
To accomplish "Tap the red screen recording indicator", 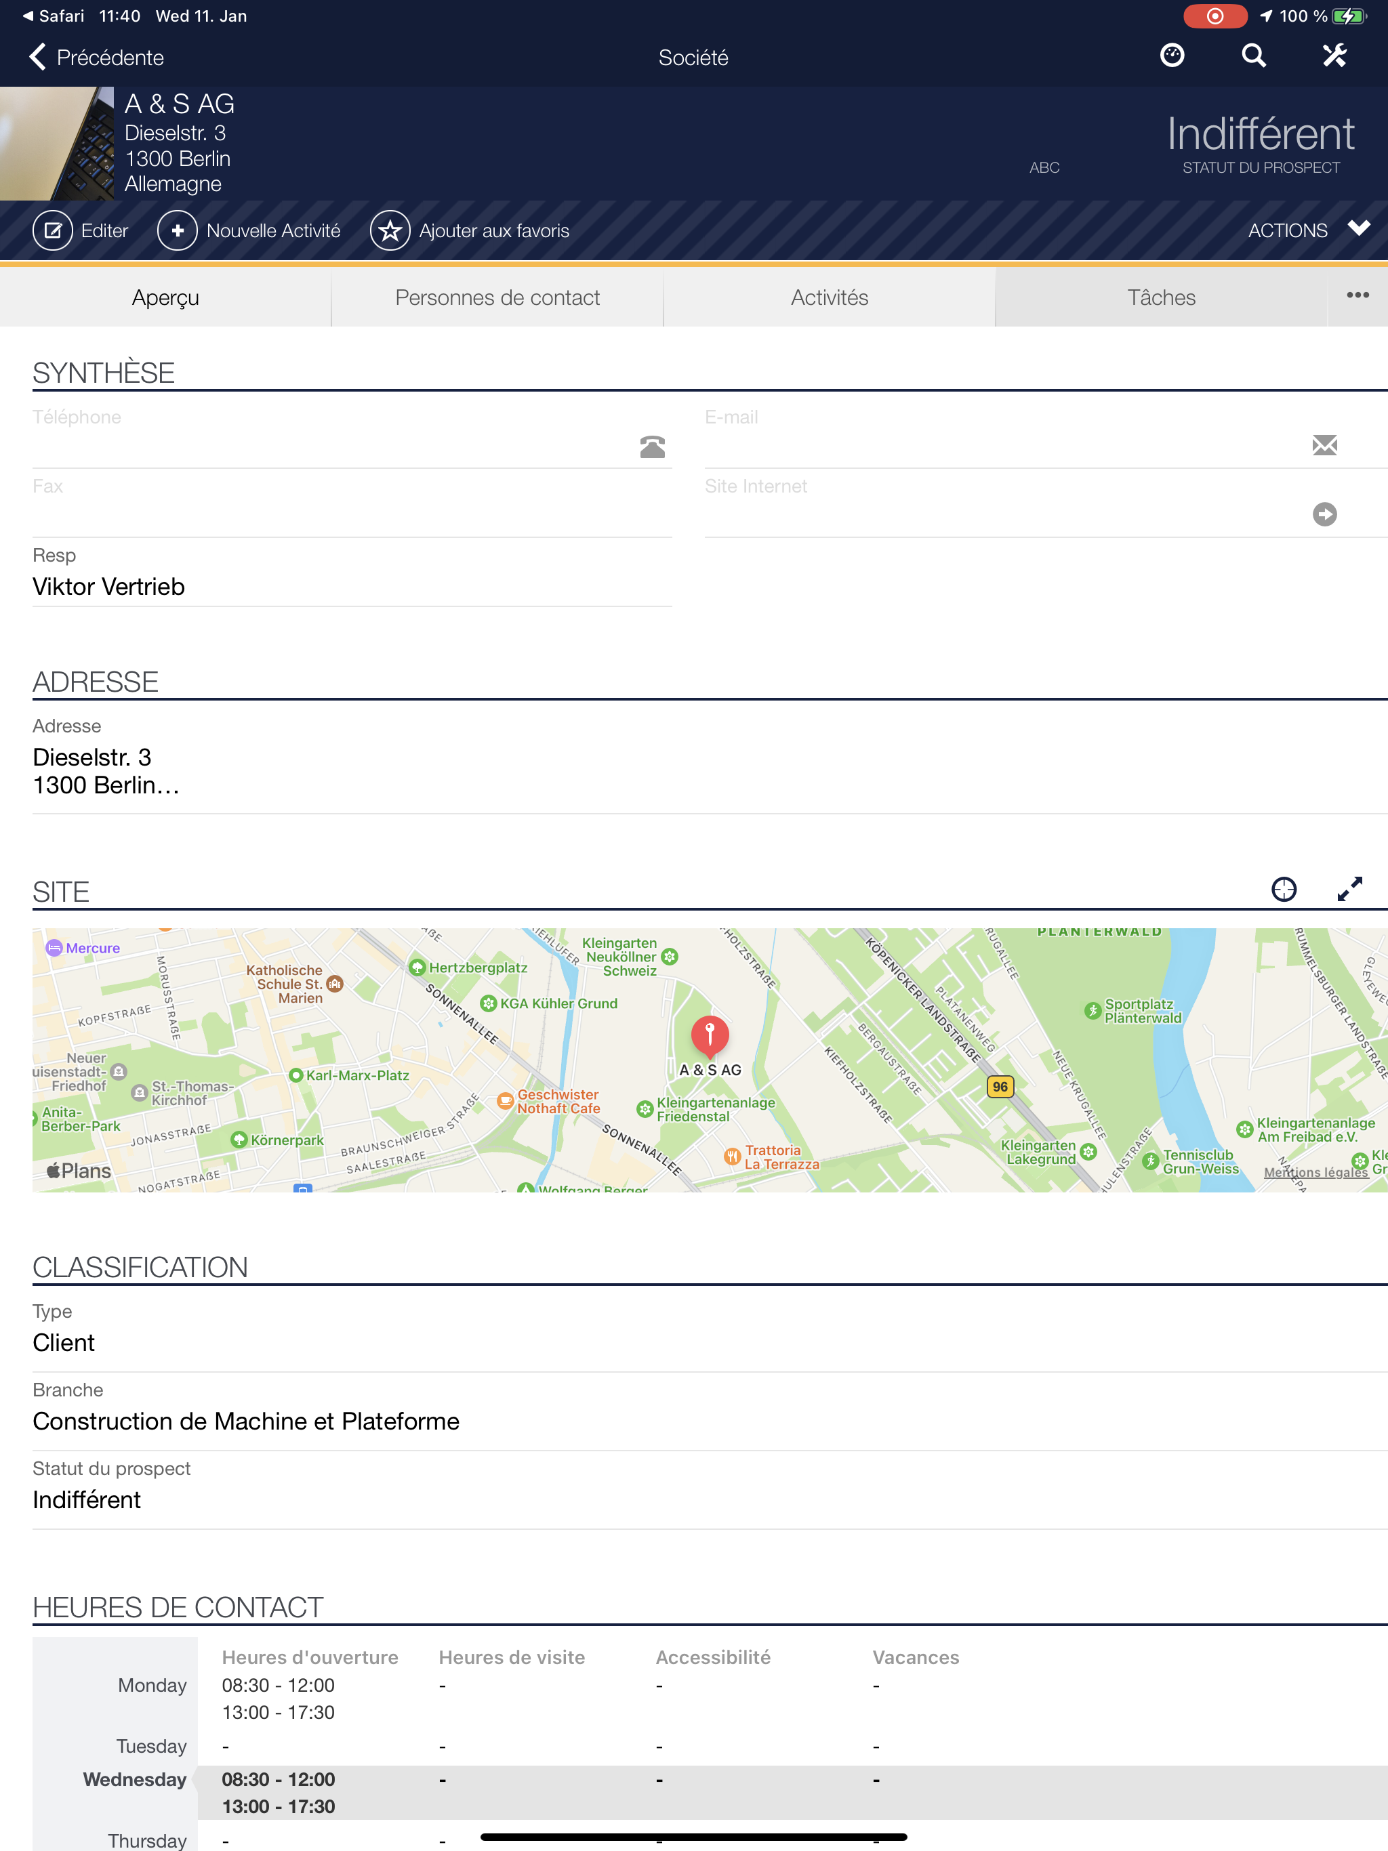I will (x=1214, y=16).
